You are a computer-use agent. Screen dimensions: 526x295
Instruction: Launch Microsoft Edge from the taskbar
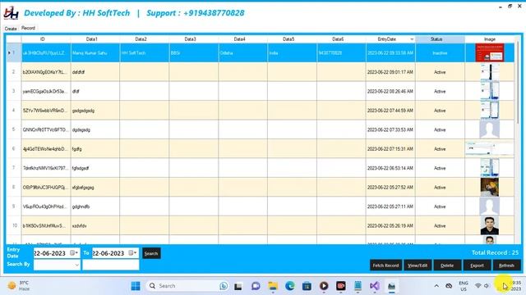290,286
